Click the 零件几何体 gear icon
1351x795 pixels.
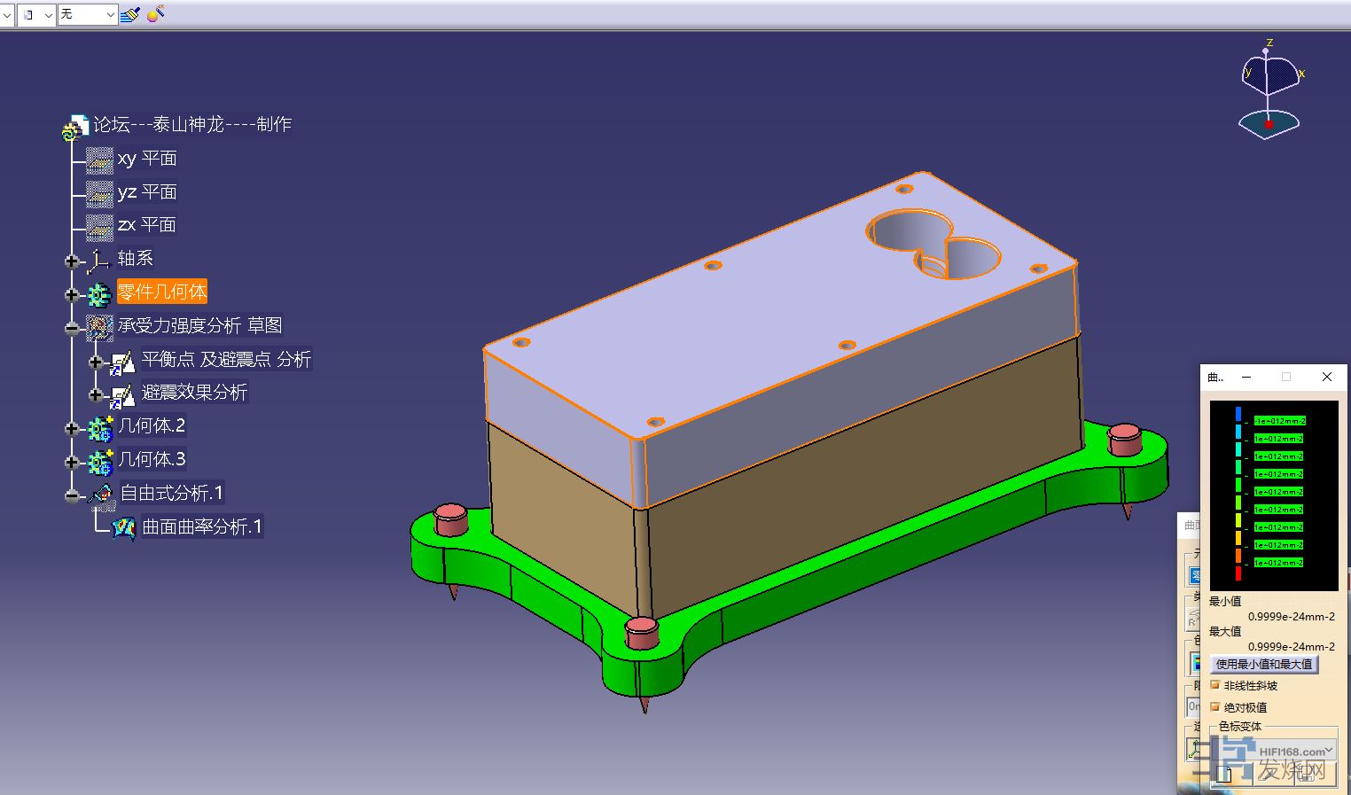(x=99, y=293)
